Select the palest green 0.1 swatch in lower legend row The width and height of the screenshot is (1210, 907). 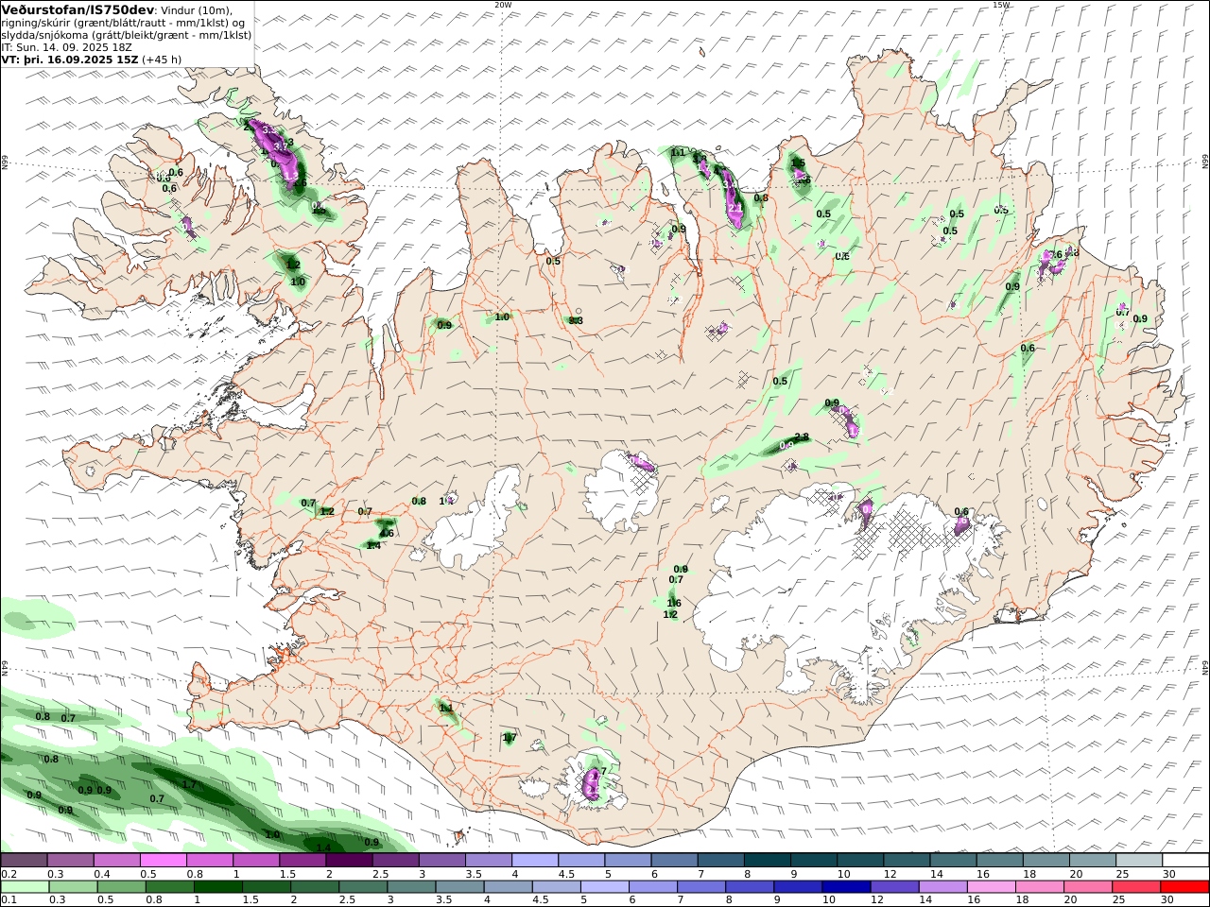pyautogui.click(x=25, y=886)
